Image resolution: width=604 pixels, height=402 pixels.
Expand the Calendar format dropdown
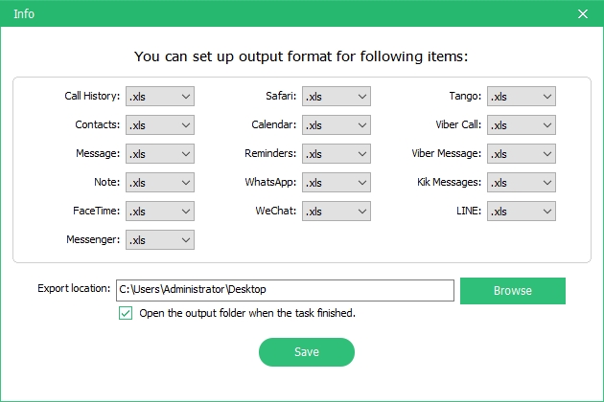click(x=337, y=125)
